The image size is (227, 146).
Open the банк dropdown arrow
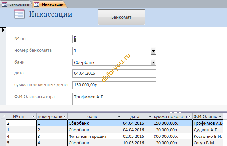153,63
